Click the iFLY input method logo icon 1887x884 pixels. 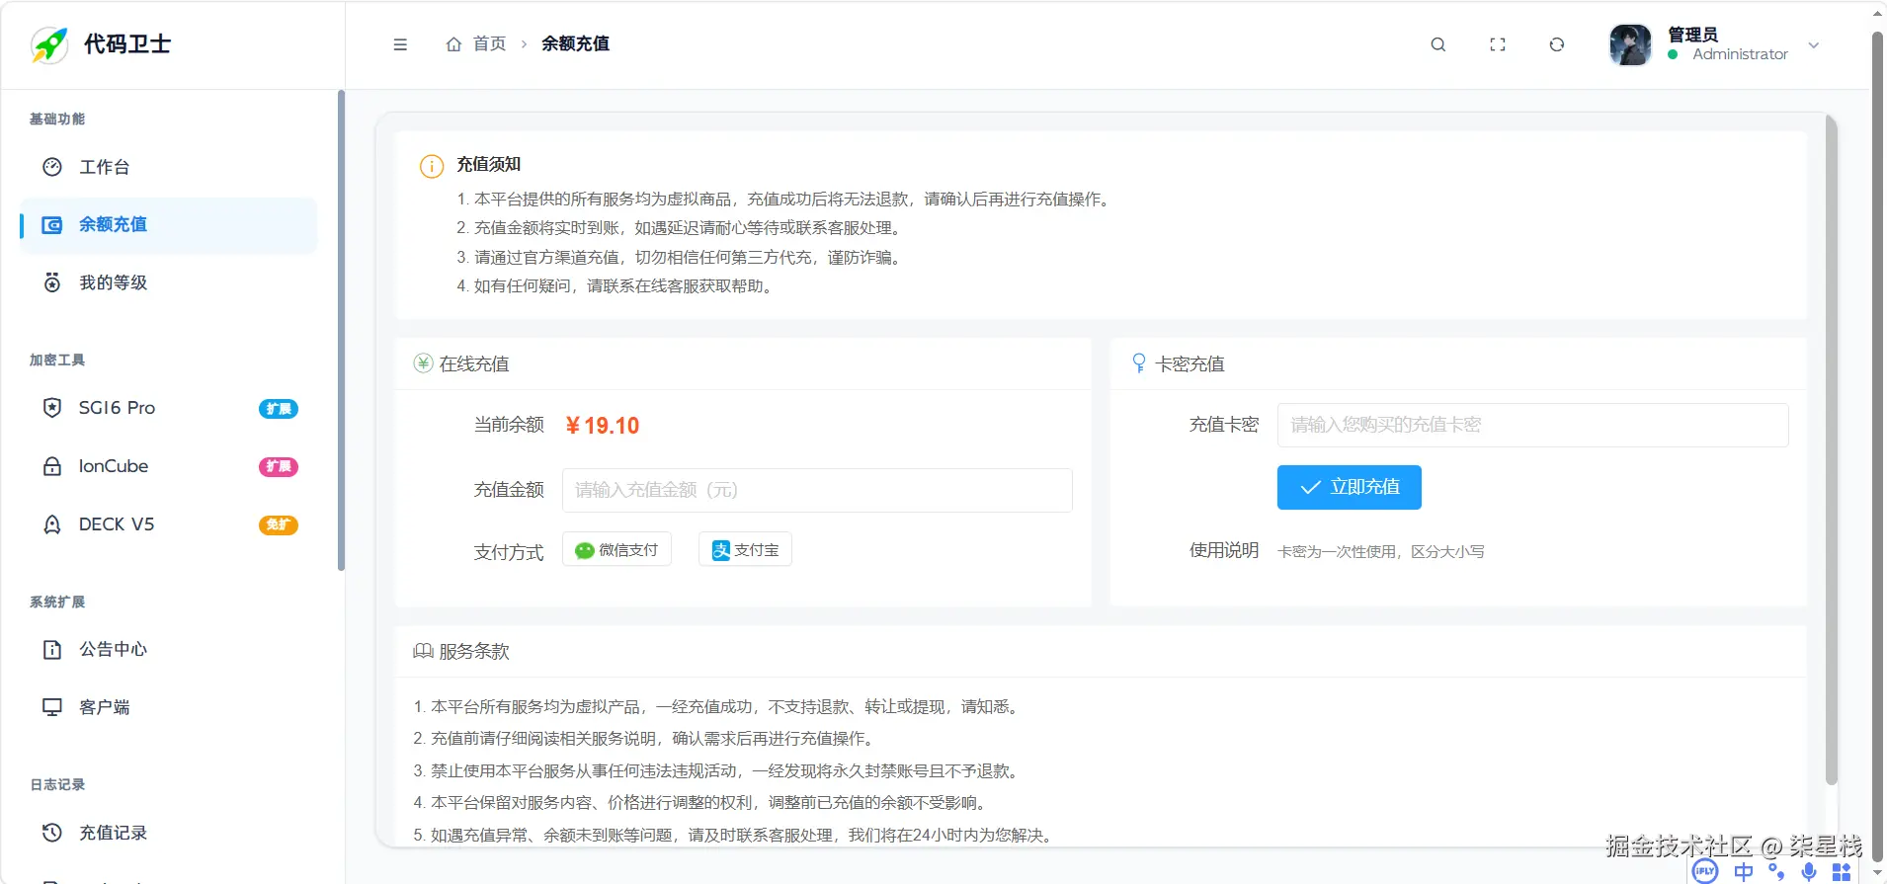tap(1705, 871)
